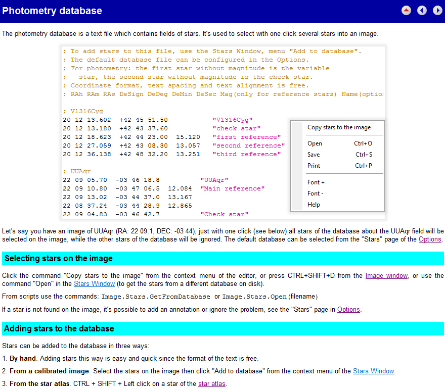Click the "Photometry database" page title
445x389 pixels.
[52, 11]
